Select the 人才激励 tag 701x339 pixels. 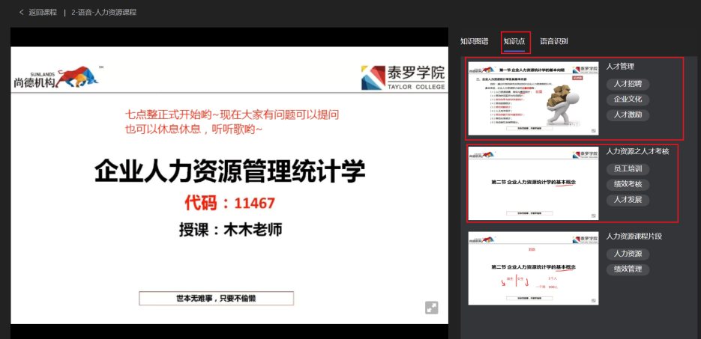pos(628,114)
